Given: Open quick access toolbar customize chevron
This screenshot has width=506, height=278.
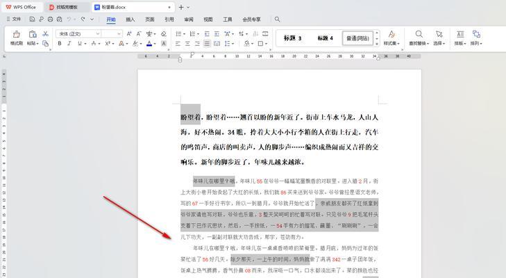Looking at the screenshot, I should pos(92,19).
